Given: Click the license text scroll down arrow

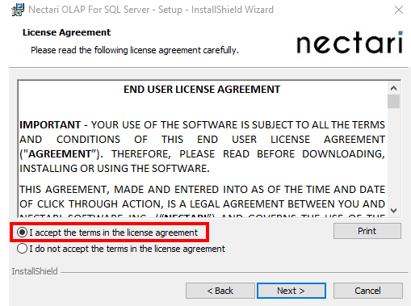Looking at the screenshot, I should pyautogui.click(x=393, y=211).
